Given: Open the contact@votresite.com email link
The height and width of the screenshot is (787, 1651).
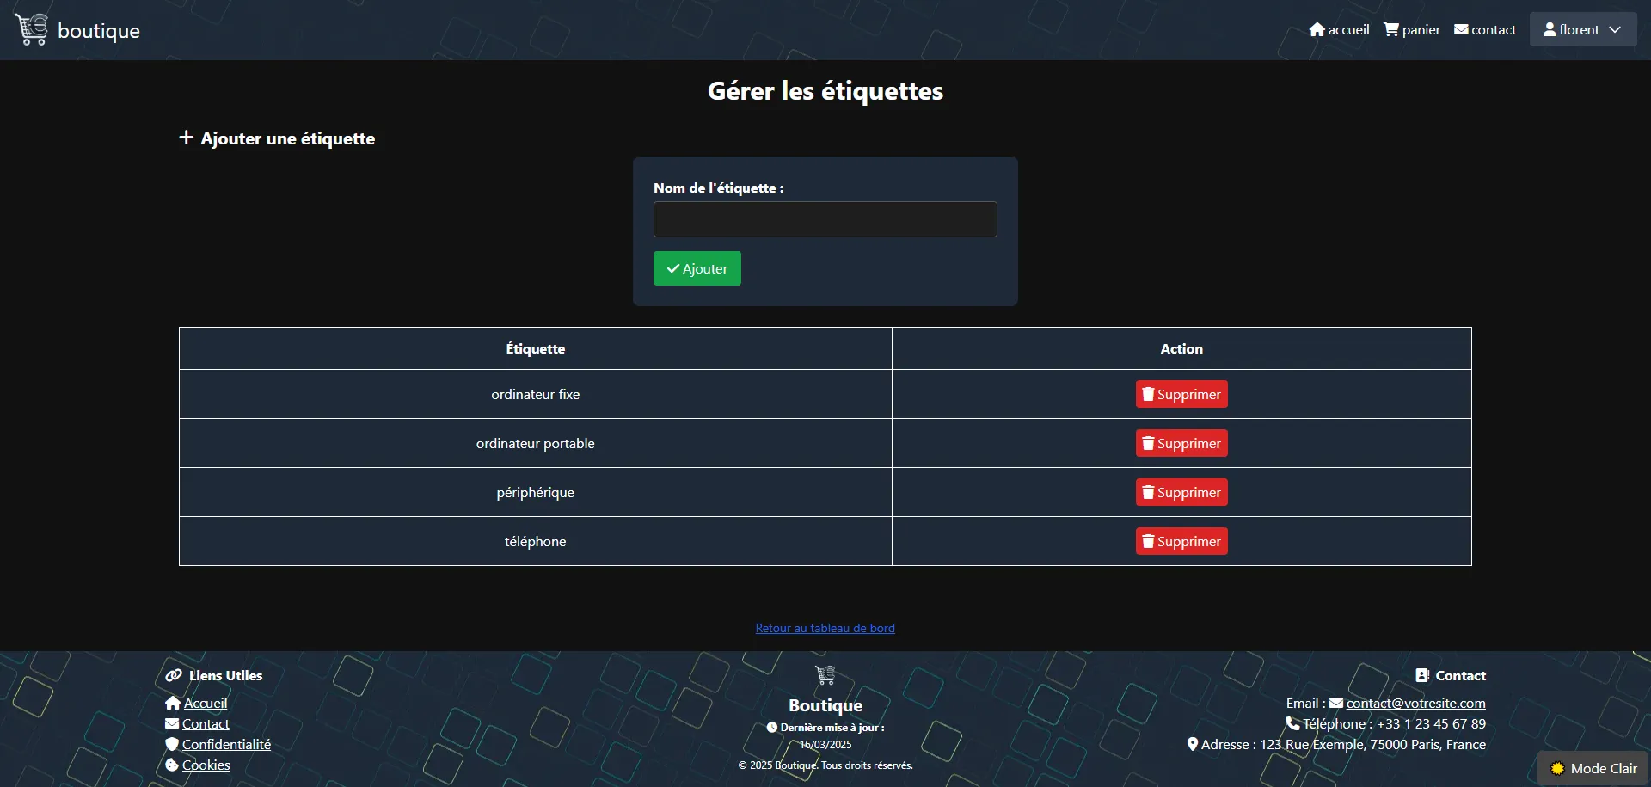Looking at the screenshot, I should [1415, 704].
